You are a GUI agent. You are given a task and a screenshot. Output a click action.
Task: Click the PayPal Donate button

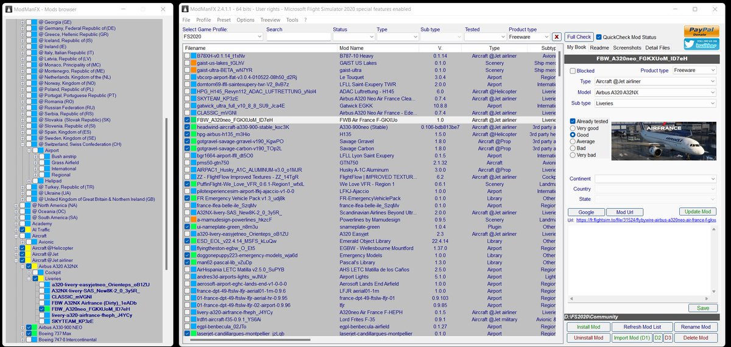point(701,31)
